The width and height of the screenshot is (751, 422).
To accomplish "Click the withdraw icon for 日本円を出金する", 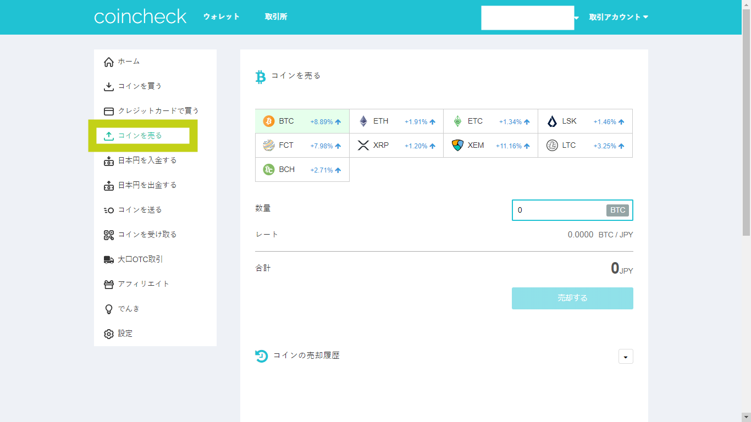I will (109, 185).
